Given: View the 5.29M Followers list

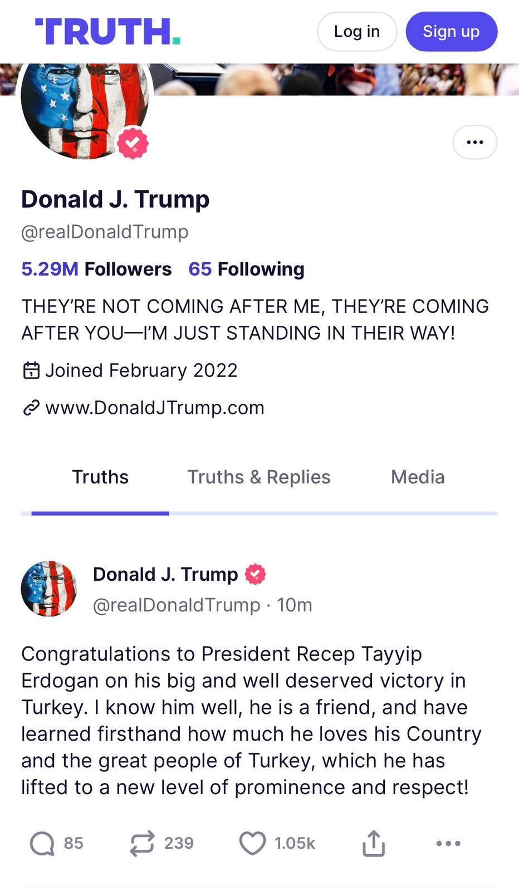Looking at the screenshot, I should 96,269.
